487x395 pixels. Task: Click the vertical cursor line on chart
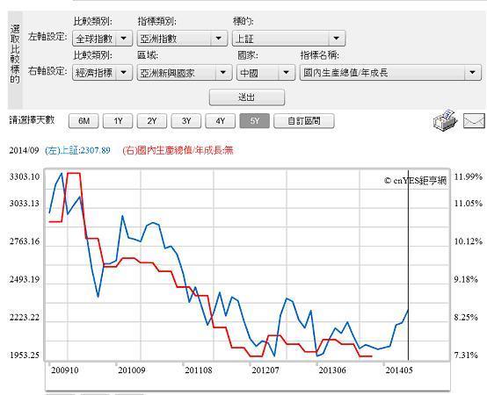[x=408, y=265]
